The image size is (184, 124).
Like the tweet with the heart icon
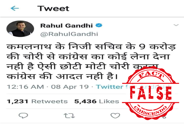[x=115, y=115]
